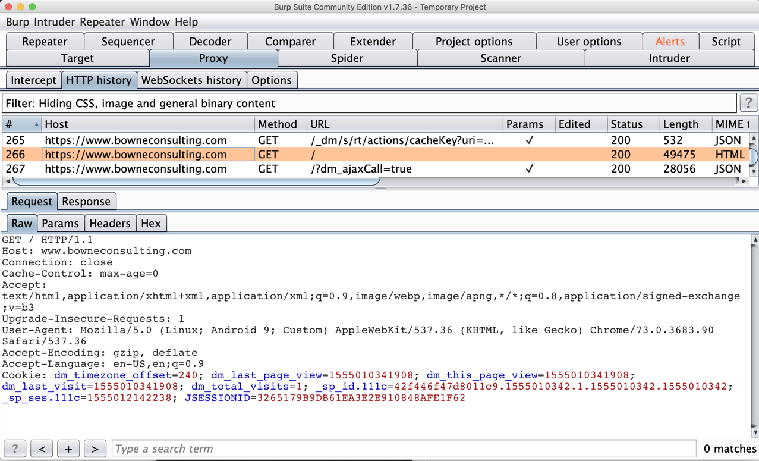Open the Hex view tab
This screenshot has height=461, width=759.
150,224
